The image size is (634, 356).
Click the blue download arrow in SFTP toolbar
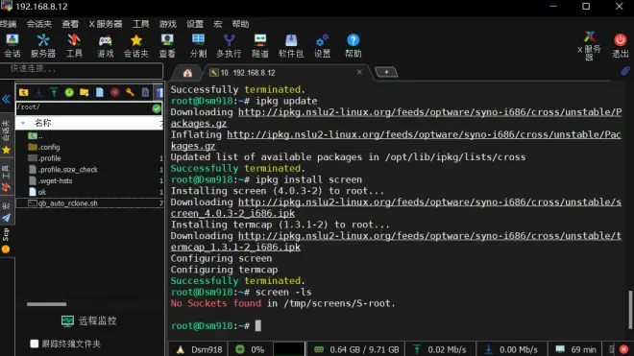coord(38,92)
